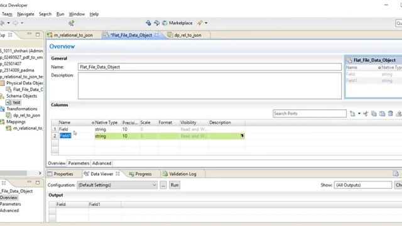Screen dimensions: 402x226
Task: Switch to the Parameters bottom tab
Action: 79,163
